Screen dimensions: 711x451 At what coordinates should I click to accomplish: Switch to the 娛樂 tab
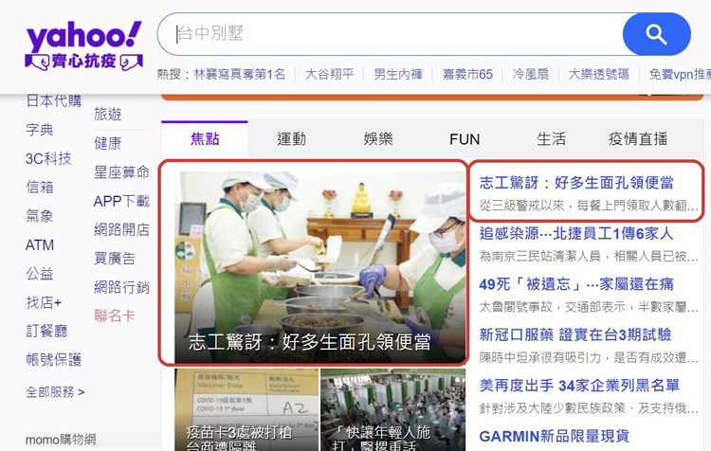377,138
